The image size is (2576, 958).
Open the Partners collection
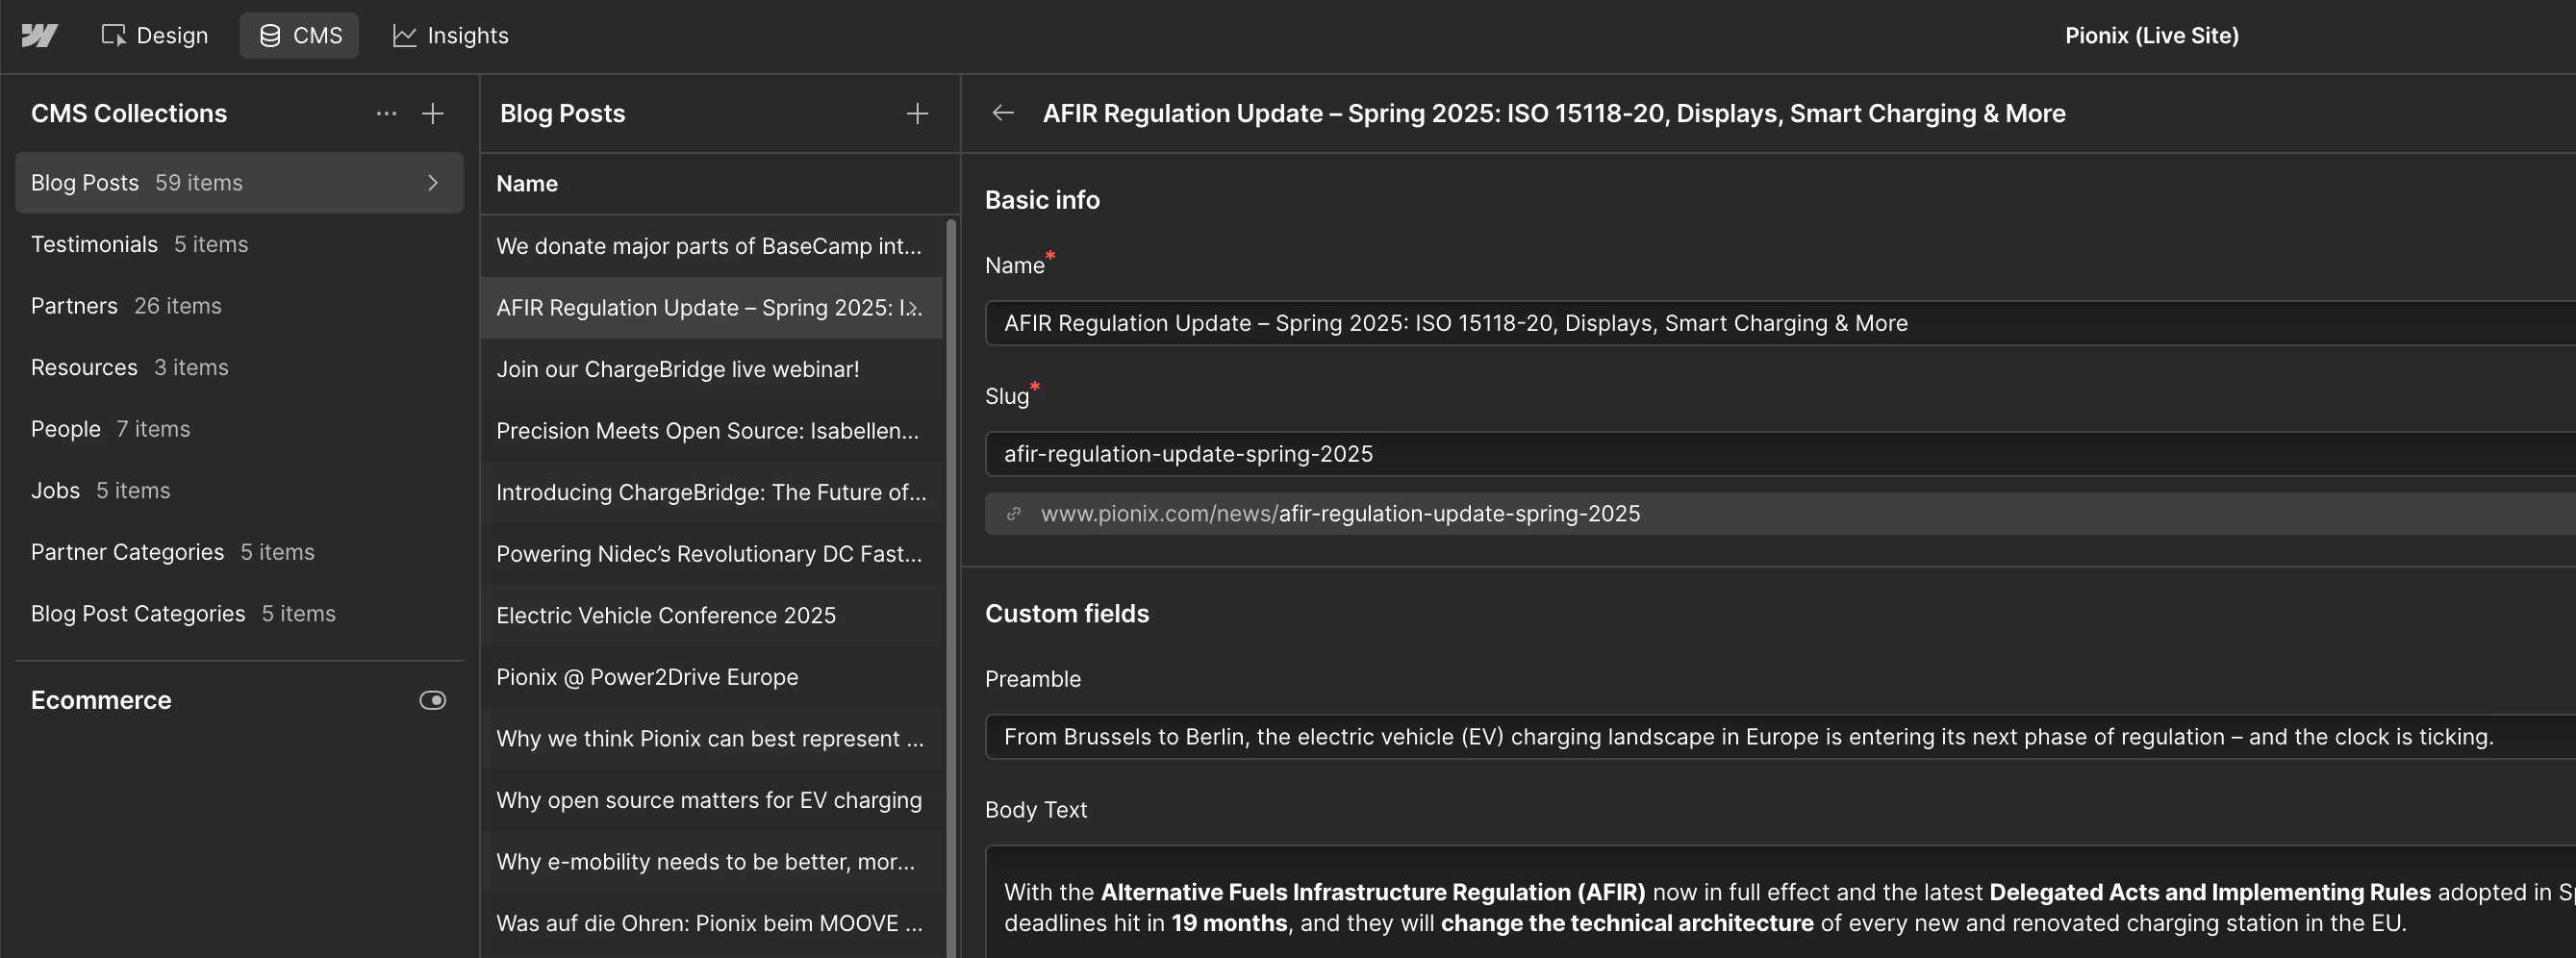(x=239, y=306)
